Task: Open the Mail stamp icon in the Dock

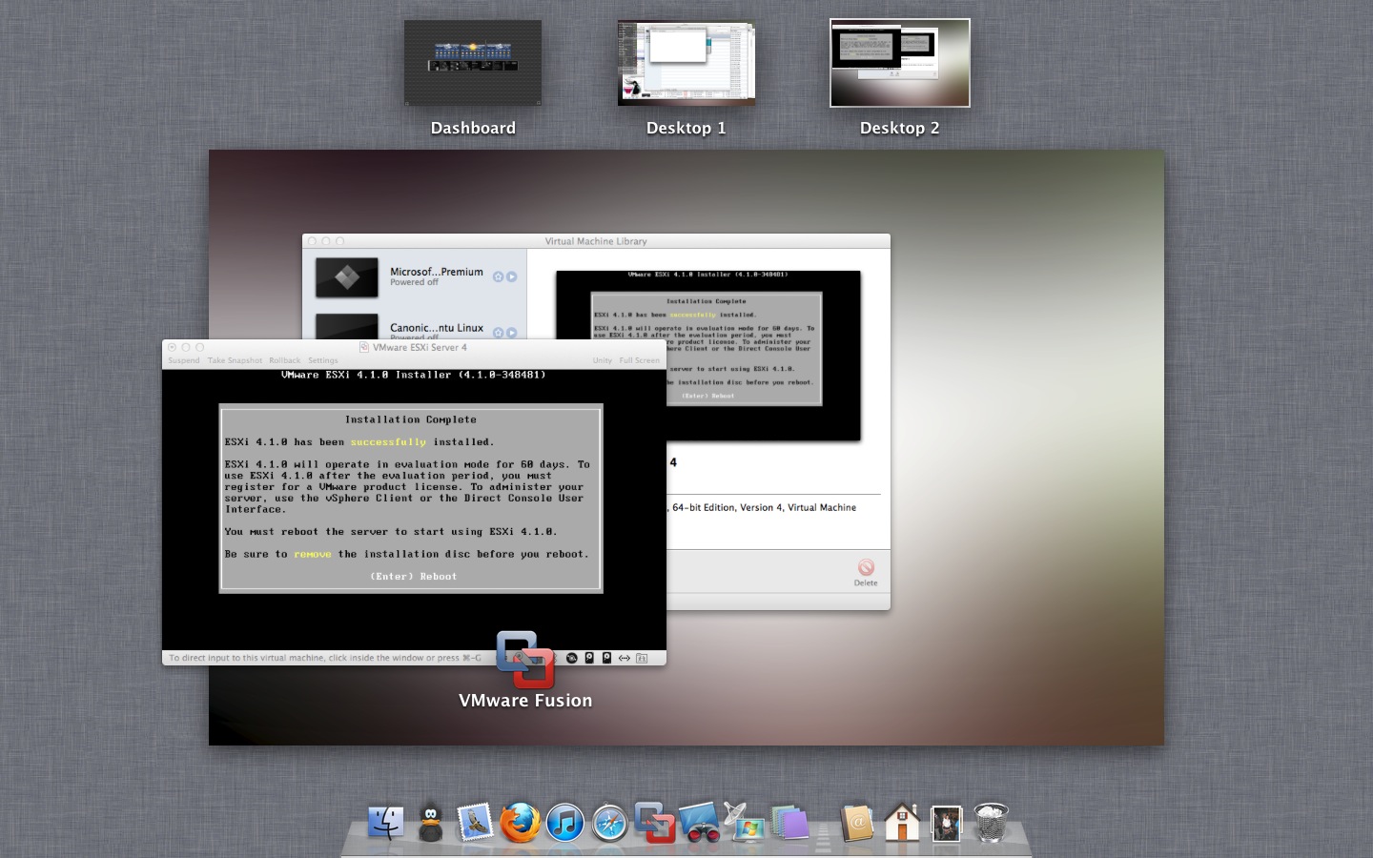Action: click(475, 823)
